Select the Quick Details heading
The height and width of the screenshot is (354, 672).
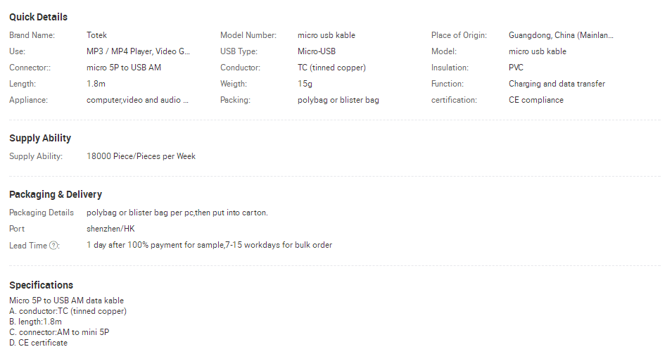point(38,17)
